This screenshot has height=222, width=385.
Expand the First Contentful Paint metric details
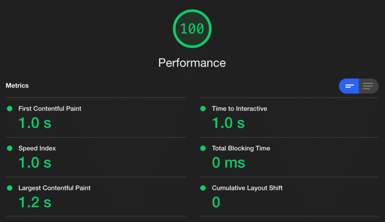(50, 109)
